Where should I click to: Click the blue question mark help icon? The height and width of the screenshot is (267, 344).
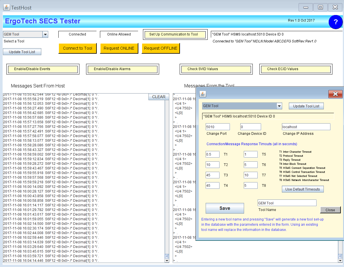tap(335, 22)
